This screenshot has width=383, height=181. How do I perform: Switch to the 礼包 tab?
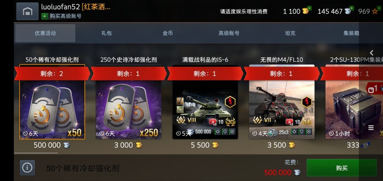coord(106,33)
